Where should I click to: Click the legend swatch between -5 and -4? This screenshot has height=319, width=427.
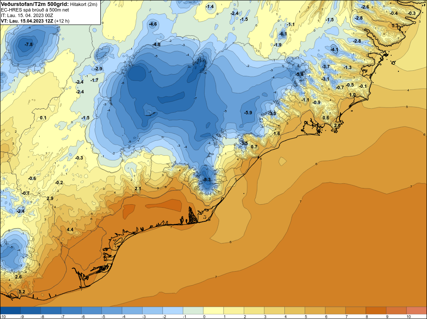[112, 310]
